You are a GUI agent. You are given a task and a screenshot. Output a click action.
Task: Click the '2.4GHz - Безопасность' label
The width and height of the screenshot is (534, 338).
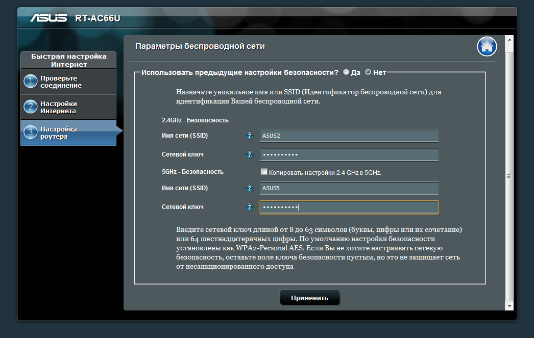pos(195,120)
